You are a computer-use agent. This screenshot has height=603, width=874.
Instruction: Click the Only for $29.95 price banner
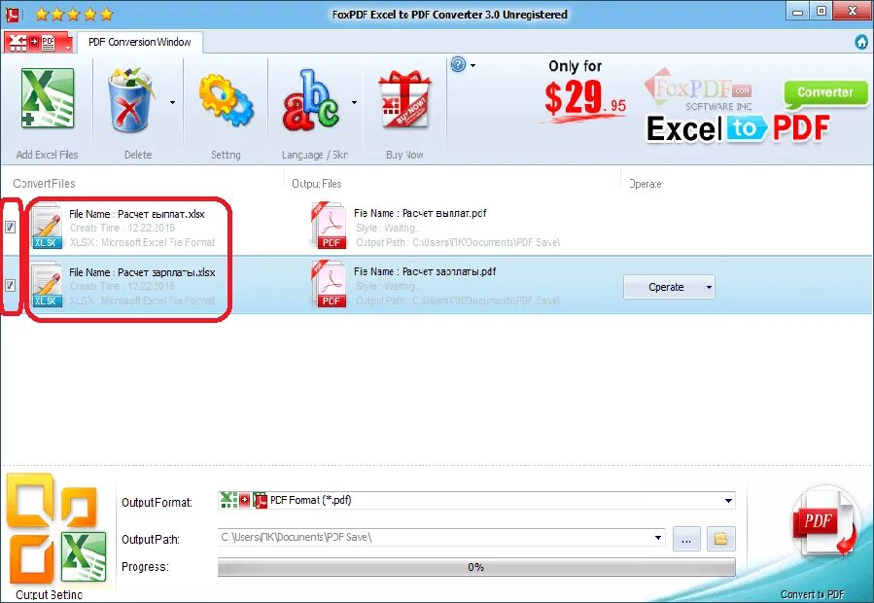[x=582, y=91]
